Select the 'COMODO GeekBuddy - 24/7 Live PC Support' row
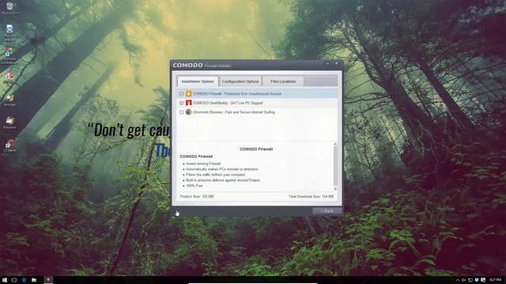506x284 pixels. point(257,103)
